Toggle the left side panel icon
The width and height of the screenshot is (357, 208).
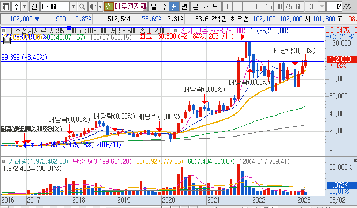(x=5, y=6)
